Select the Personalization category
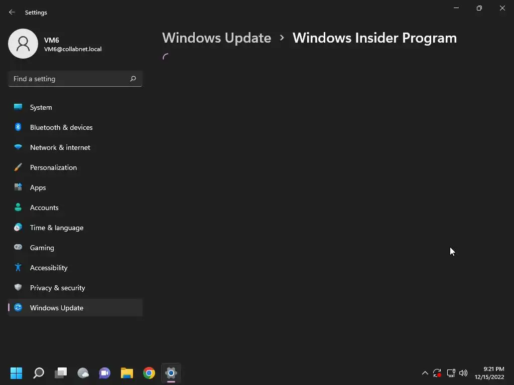Screen dimensions: 514x385 pyautogui.click(x=75, y=167)
